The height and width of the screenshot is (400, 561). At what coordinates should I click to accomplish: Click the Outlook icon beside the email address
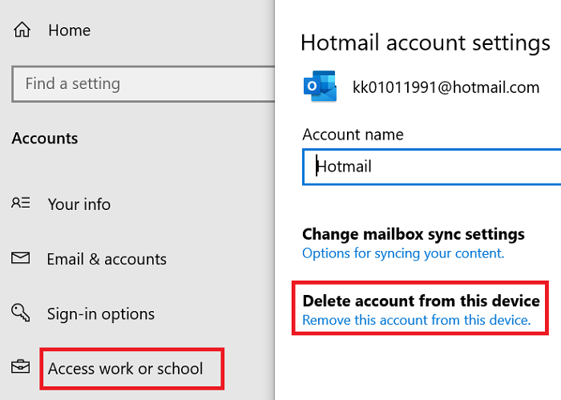click(x=321, y=86)
